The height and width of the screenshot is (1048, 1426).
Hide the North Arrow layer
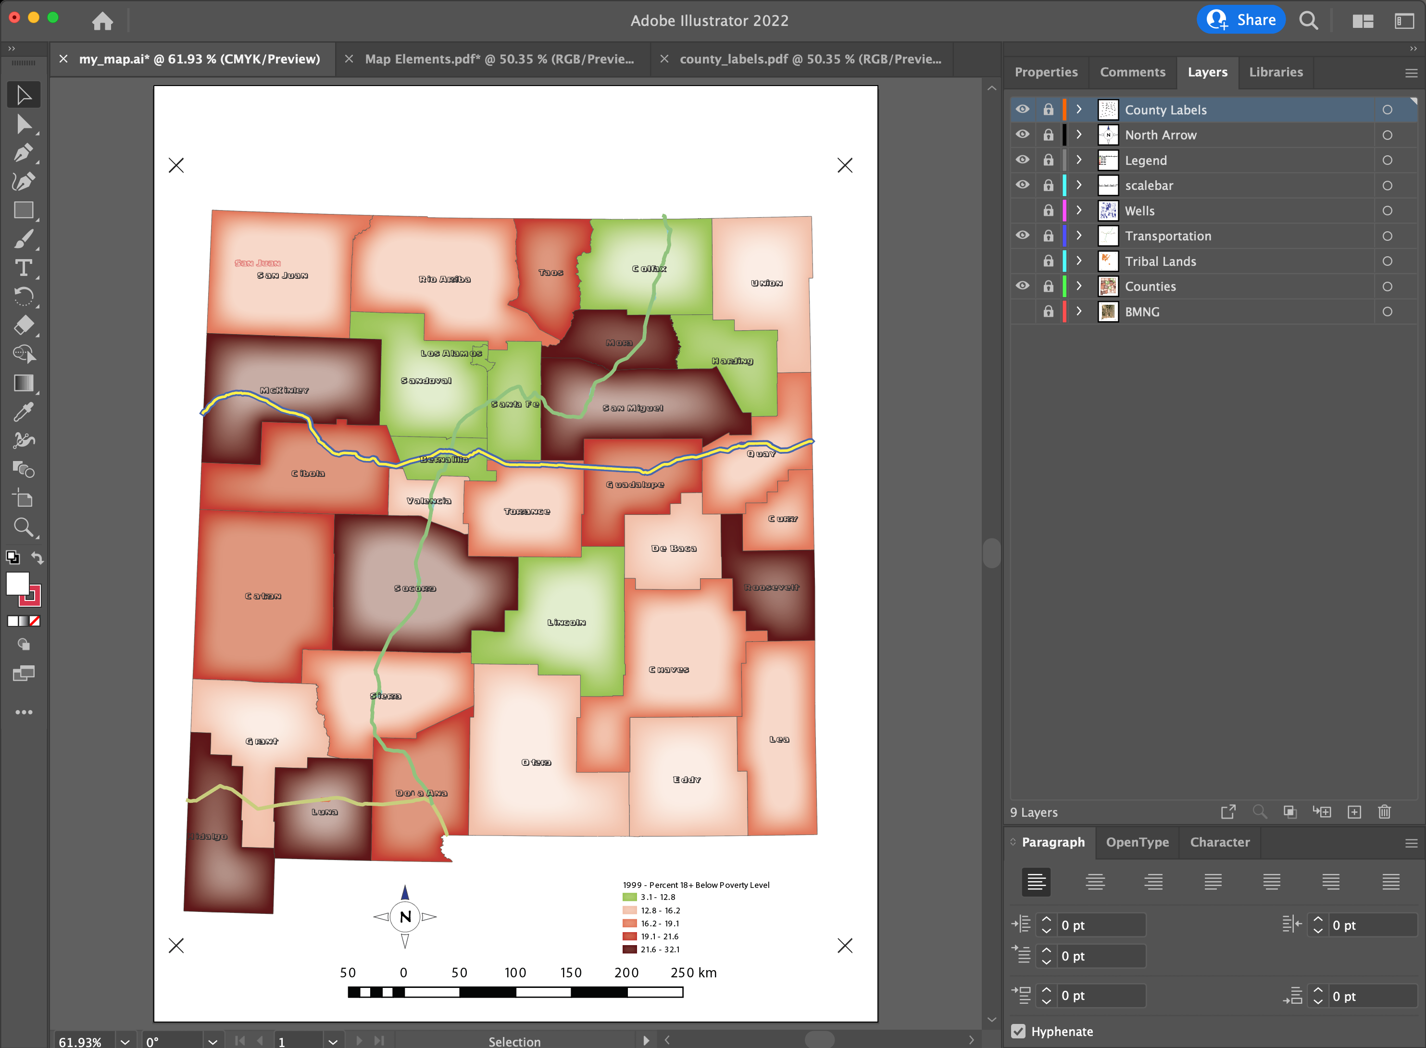[x=1023, y=135]
